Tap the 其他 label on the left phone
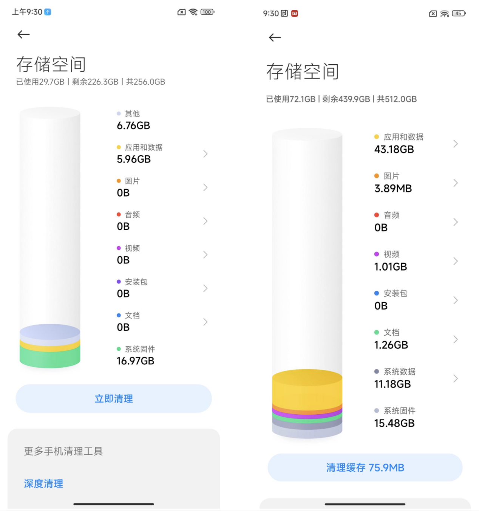The width and height of the screenshot is (479, 511). 132,114
